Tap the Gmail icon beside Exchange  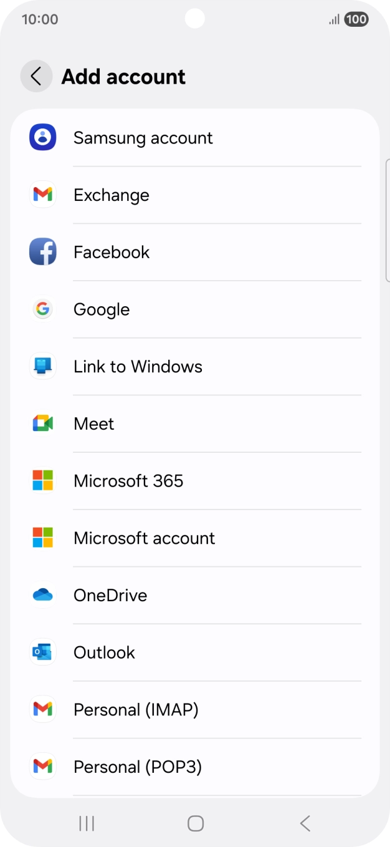[x=43, y=195]
